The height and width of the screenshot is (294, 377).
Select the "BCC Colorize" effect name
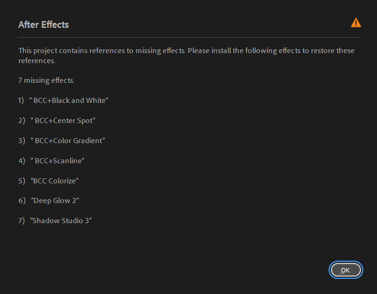pos(55,181)
